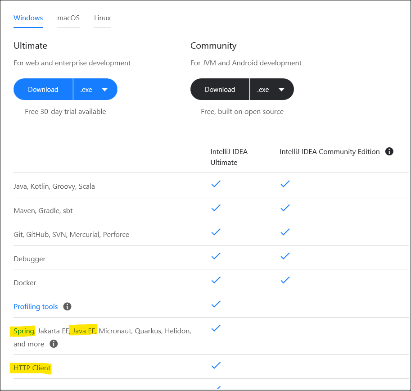Open Ultimate .exe installer format dropdown

pos(95,90)
